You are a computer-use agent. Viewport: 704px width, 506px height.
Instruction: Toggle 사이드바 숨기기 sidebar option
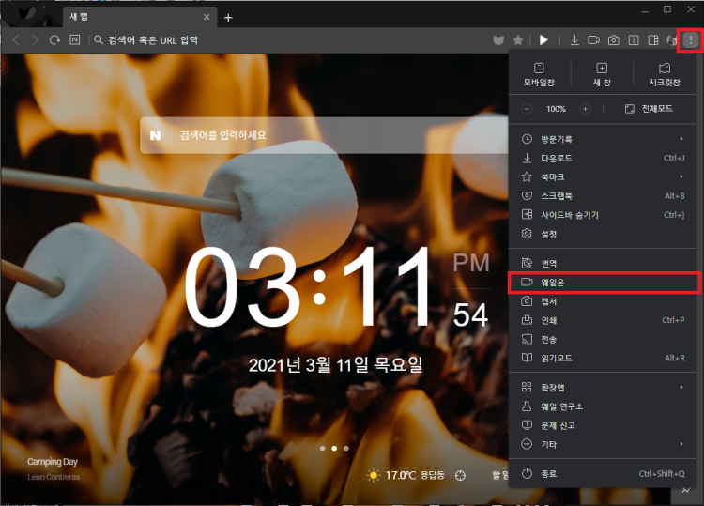click(569, 215)
